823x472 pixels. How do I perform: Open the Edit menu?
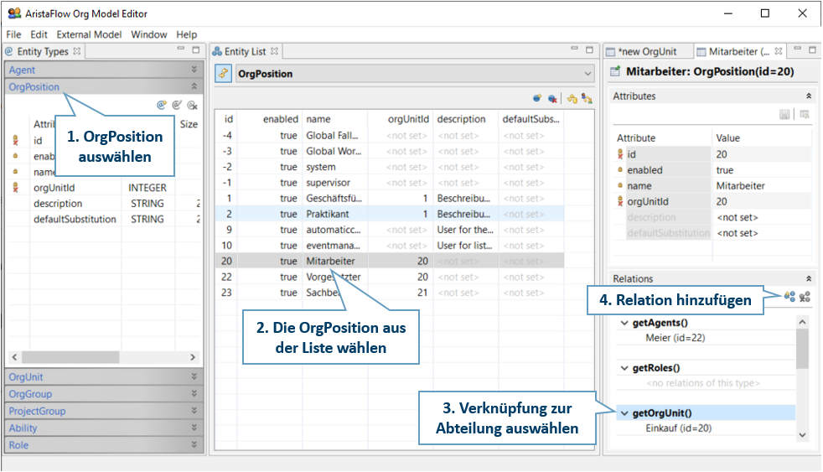pyautogui.click(x=39, y=34)
